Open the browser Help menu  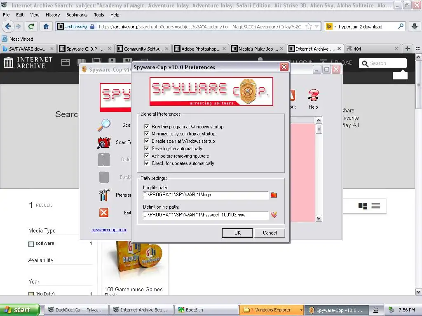115,15
